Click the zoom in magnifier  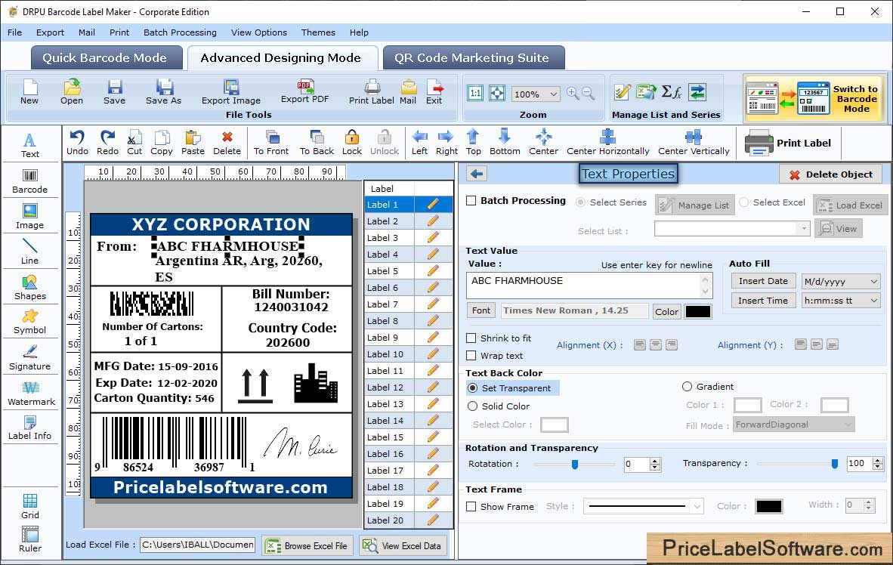tap(573, 94)
